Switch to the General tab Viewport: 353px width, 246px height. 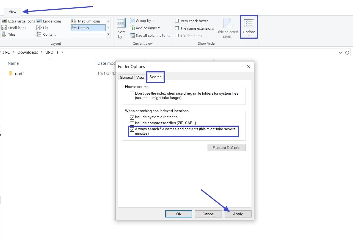[x=126, y=77]
